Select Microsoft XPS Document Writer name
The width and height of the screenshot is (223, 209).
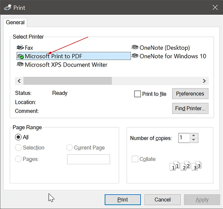[x=66, y=65]
